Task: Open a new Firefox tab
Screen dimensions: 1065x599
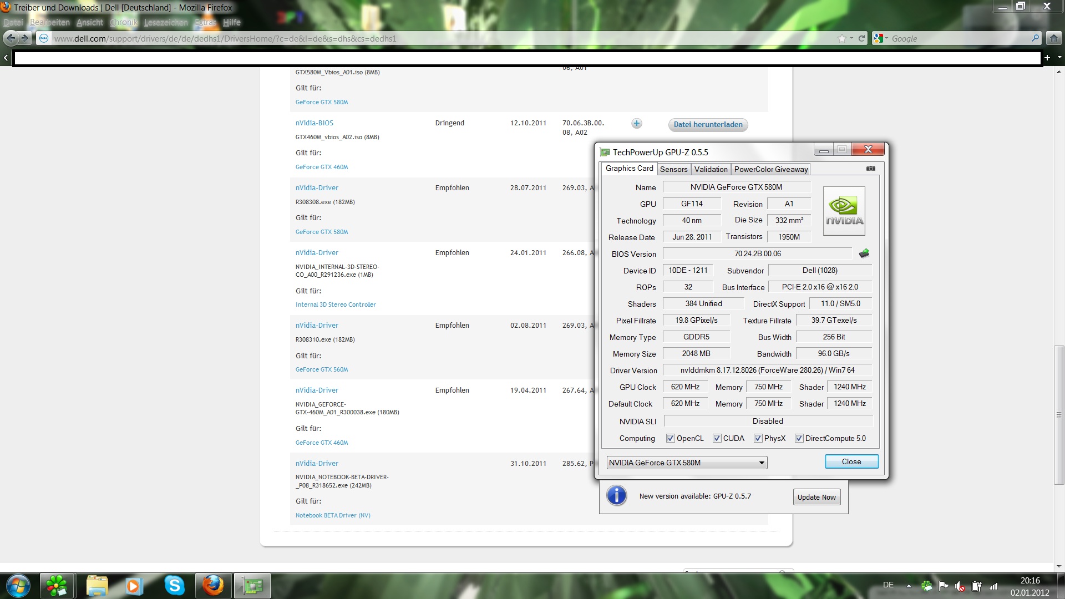Action: point(1047,58)
